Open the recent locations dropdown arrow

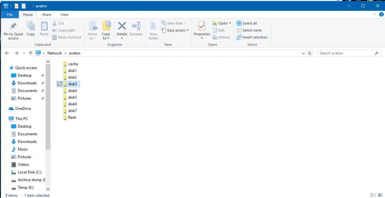click(24, 53)
